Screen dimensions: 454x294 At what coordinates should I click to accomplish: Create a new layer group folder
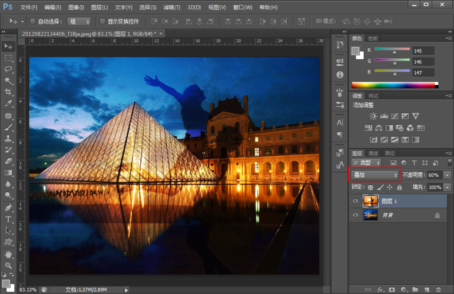click(415, 289)
